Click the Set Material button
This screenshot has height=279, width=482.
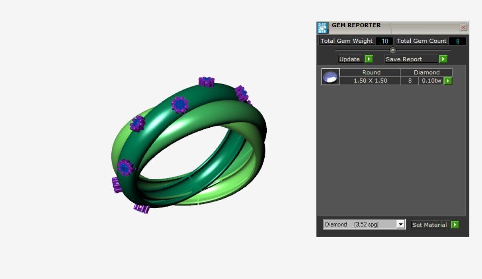tap(430, 225)
